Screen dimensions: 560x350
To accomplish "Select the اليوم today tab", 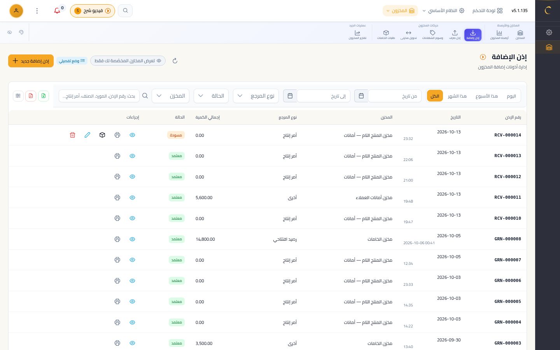I will coord(511,96).
